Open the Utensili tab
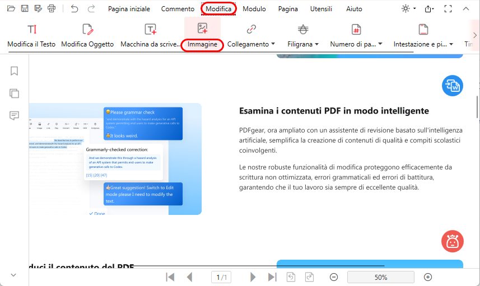Screen dimensions: 480x286 (321, 9)
